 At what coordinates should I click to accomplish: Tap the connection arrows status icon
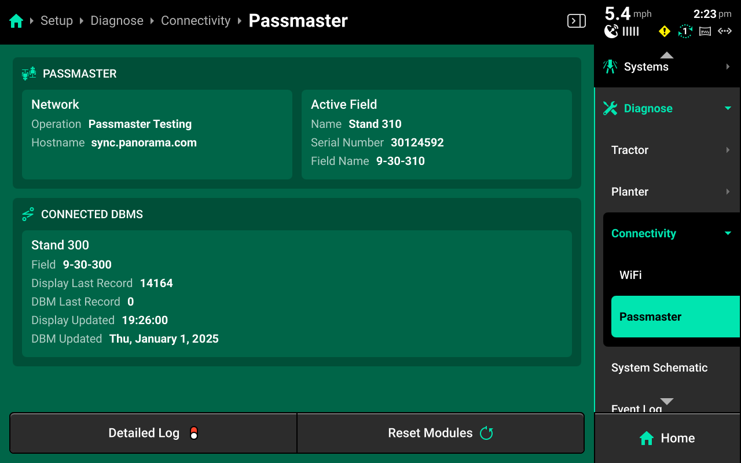pos(725,31)
